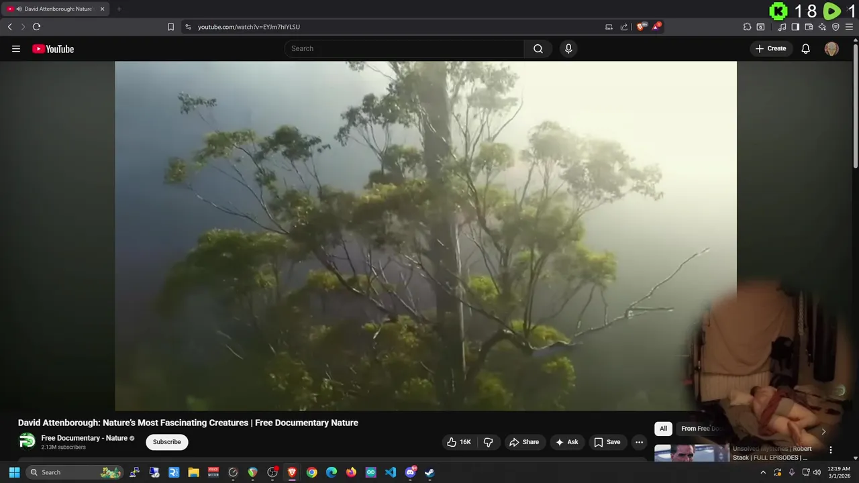Click the Free Documentary channel avatar
Viewport: 859px width, 483px height.
27,441
